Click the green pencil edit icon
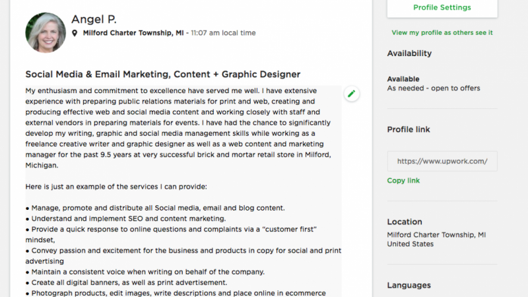The image size is (528, 297). tap(351, 94)
